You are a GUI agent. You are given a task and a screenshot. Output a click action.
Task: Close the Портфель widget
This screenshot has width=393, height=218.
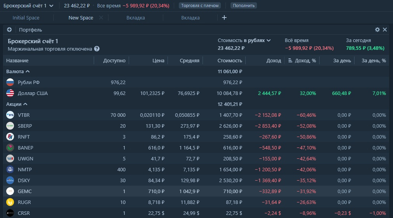[385, 30]
